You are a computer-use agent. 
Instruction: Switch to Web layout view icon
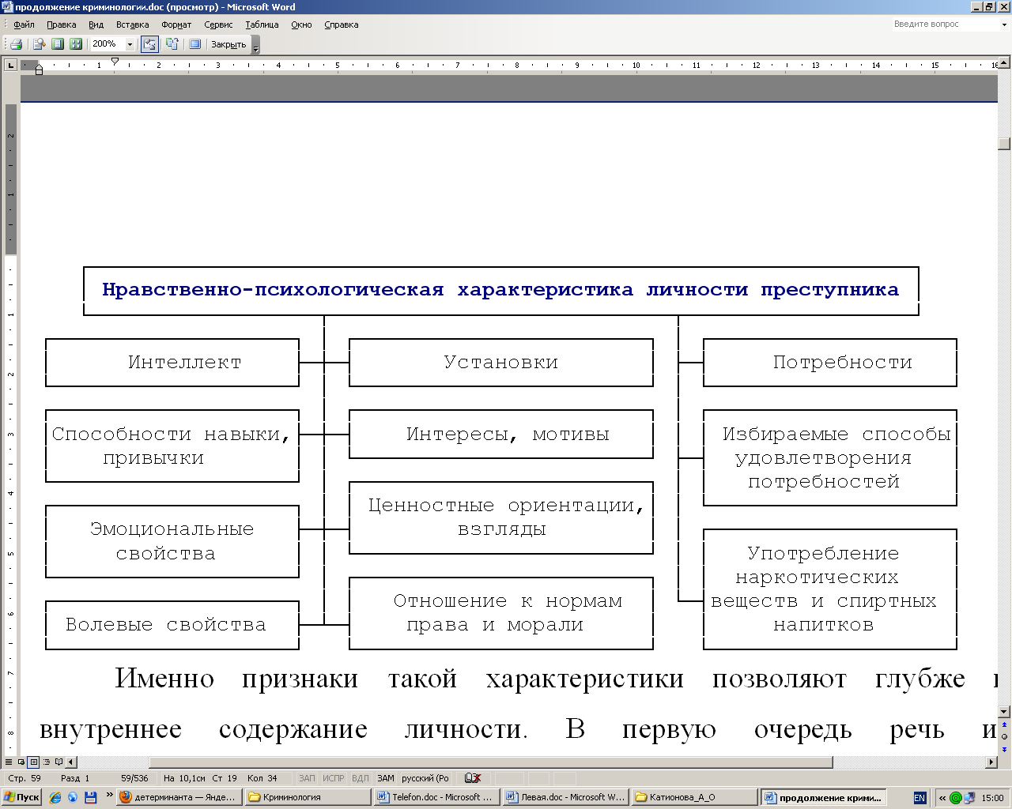coord(21,762)
